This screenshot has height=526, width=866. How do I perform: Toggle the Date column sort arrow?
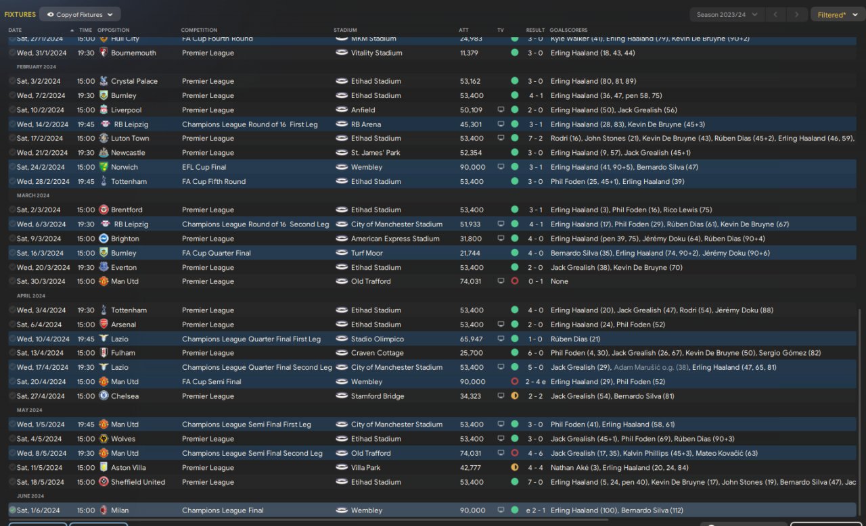[x=72, y=30]
